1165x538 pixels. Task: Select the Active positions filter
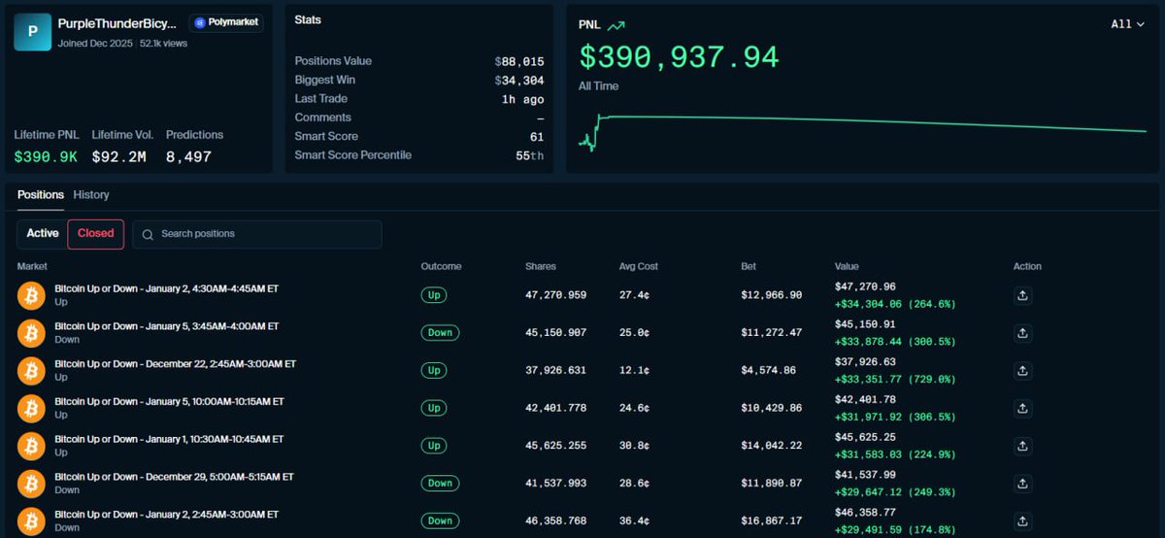(x=43, y=233)
